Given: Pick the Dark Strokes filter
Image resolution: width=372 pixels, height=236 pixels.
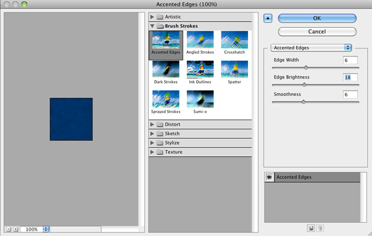Looking at the screenshot, I should [166, 72].
